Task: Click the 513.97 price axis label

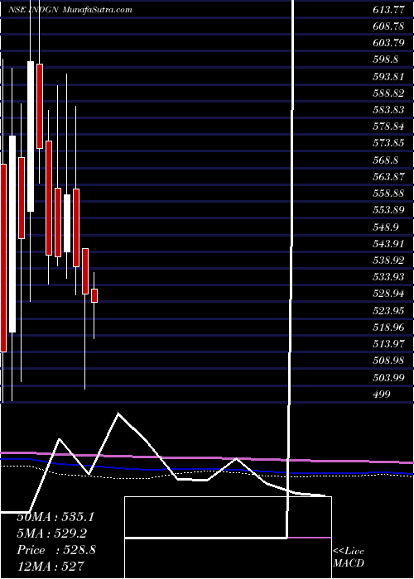Action: click(x=389, y=345)
